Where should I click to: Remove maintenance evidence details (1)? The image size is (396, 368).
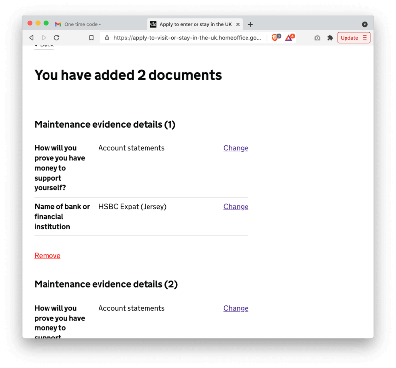pyautogui.click(x=48, y=256)
